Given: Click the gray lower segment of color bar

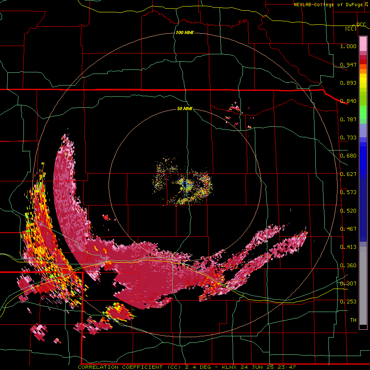Looking at the screenshot, I should pyautogui.click(x=363, y=286).
